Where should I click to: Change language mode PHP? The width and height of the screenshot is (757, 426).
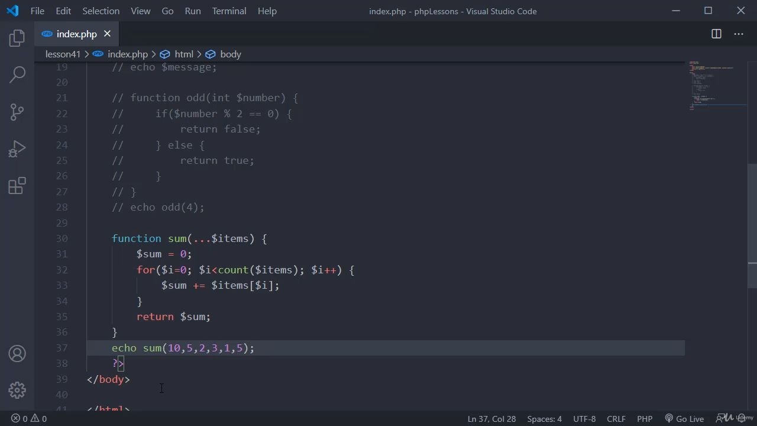click(x=645, y=418)
